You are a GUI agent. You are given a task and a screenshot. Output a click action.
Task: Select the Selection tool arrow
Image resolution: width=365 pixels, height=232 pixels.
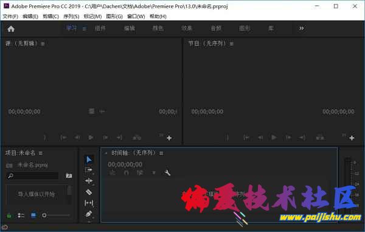tap(89, 160)
